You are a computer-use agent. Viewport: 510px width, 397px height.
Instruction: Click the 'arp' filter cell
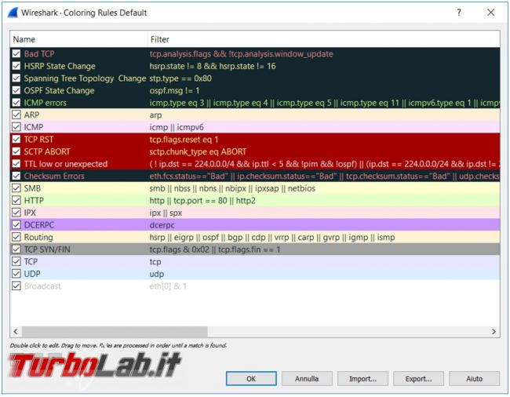tap(155, 115)
